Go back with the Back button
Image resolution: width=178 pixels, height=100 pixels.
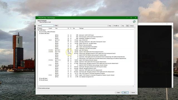[x=118, y=92]
